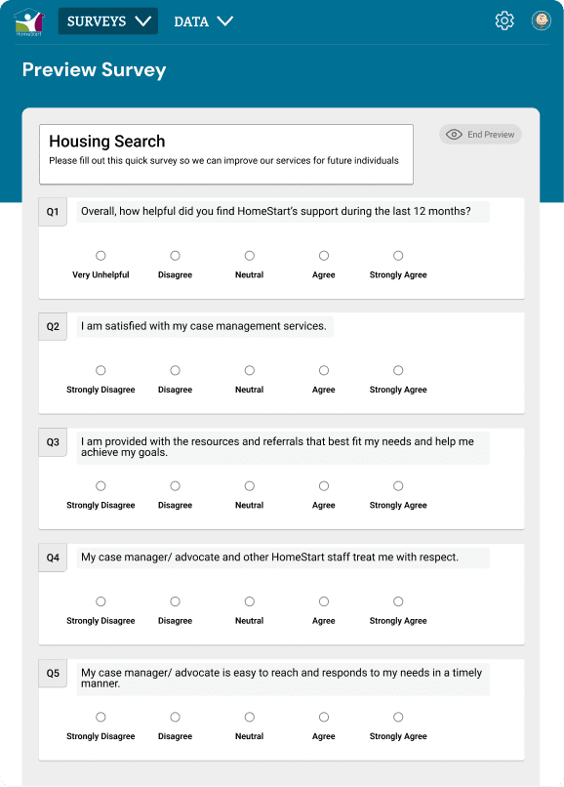Click the End Preview button
This screenshot has height=787, width=564.
click(480, 135)
